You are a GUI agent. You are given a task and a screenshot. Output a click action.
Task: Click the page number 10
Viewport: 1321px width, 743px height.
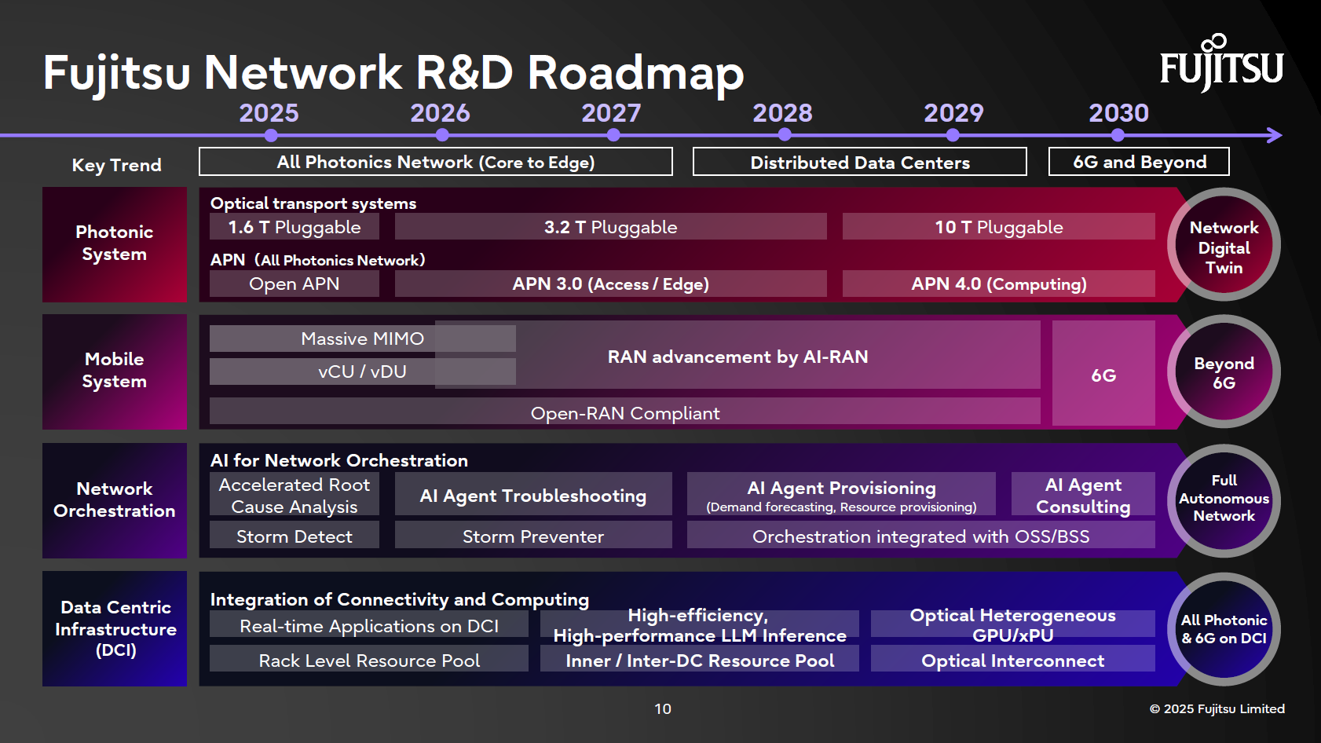662,708
